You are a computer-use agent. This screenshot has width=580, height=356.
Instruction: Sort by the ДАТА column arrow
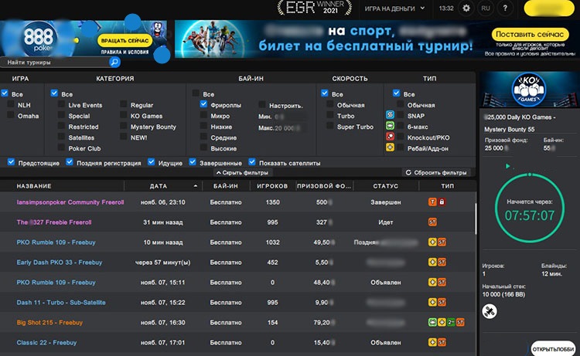click(196, 186)
